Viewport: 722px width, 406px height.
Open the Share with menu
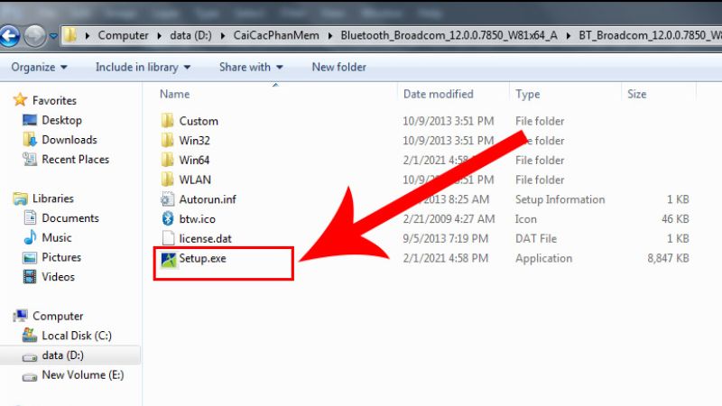tap(251, 67)
